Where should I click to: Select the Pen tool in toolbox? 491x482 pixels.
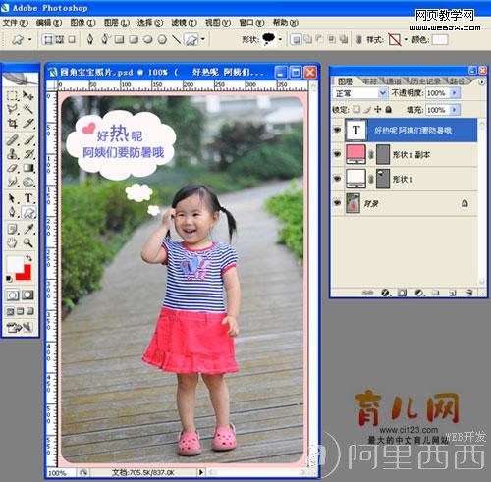coord(13,212)
